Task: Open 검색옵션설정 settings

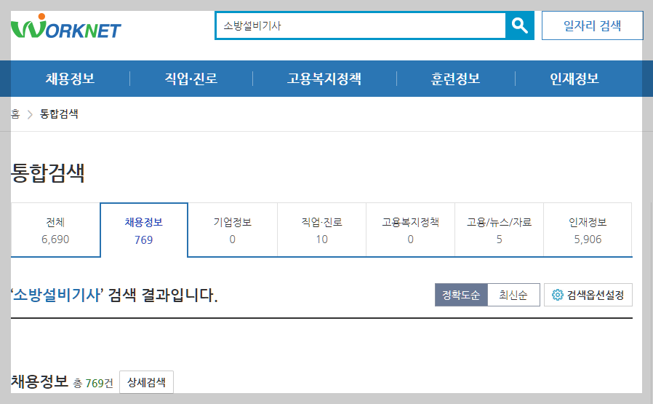Action: 588,296
